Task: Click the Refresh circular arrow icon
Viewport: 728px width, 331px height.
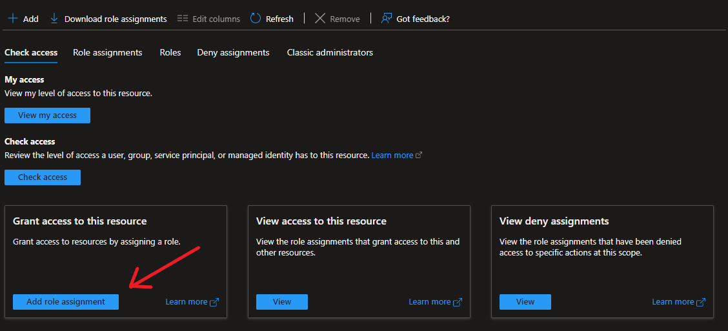Action: coord(256,19)
